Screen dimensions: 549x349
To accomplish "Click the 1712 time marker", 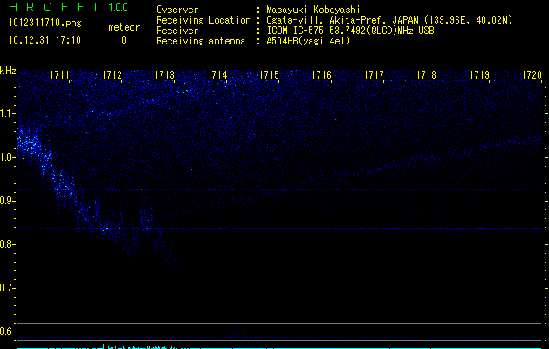I will (x=112, y=75).
